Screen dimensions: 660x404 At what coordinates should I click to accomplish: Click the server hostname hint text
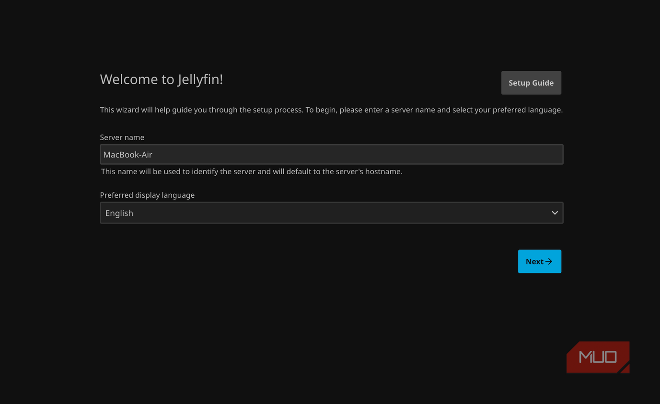click(x=252, y=171)
